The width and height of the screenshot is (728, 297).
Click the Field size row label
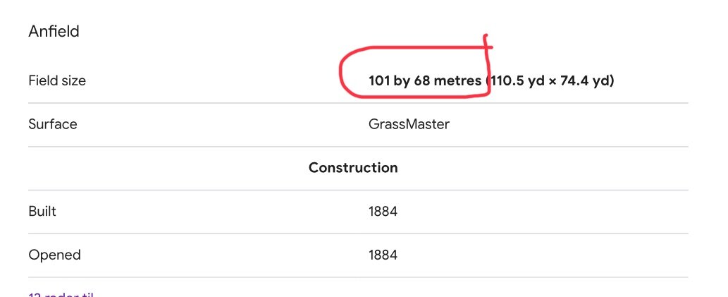click(57, 80)
